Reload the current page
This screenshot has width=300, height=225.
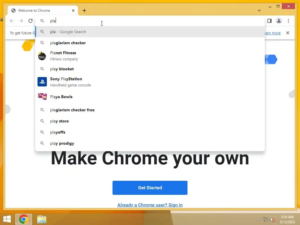[x=30, y=21]
